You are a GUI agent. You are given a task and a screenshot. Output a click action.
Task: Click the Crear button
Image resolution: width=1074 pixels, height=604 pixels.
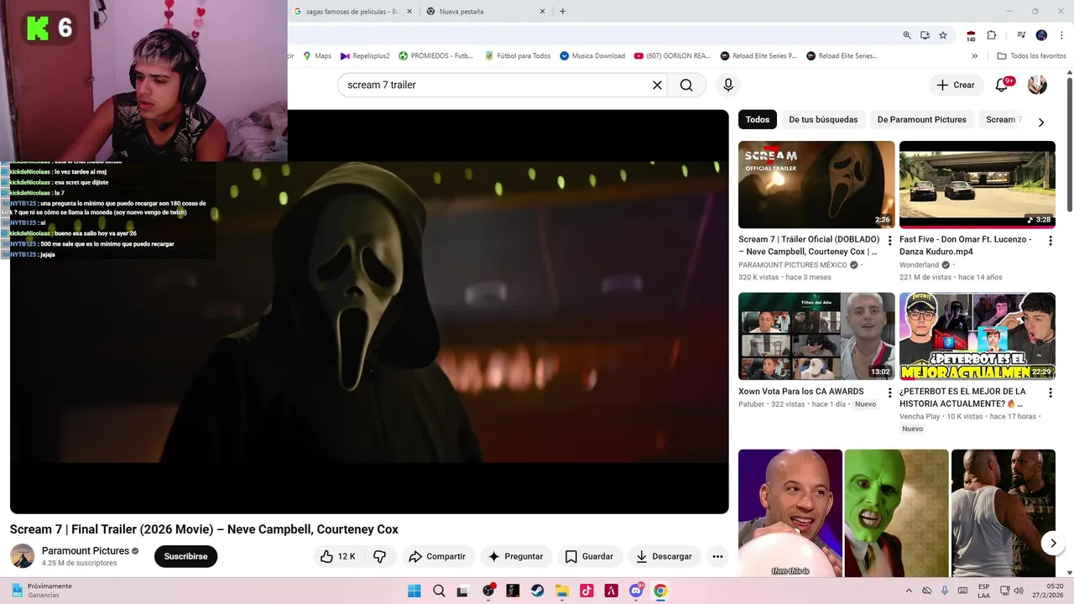tap(956, 85)
